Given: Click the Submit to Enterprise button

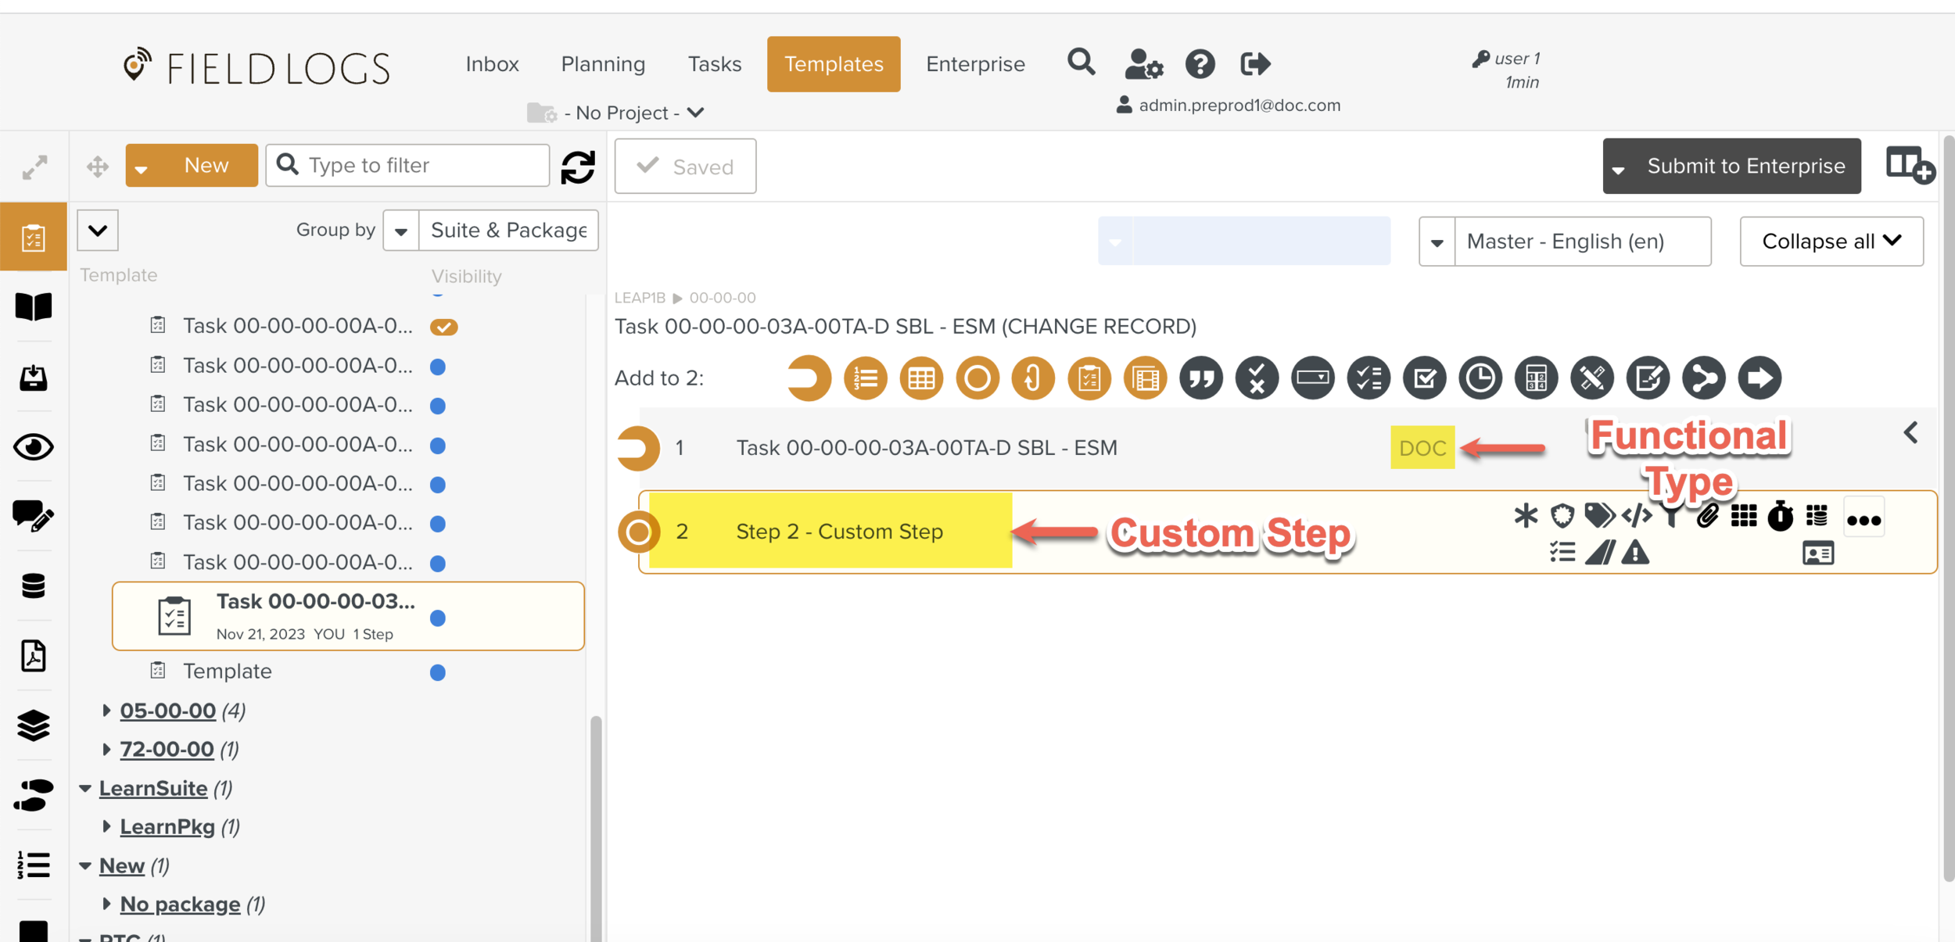Looking at the screenshot, I should click(x=1745, y=167).
